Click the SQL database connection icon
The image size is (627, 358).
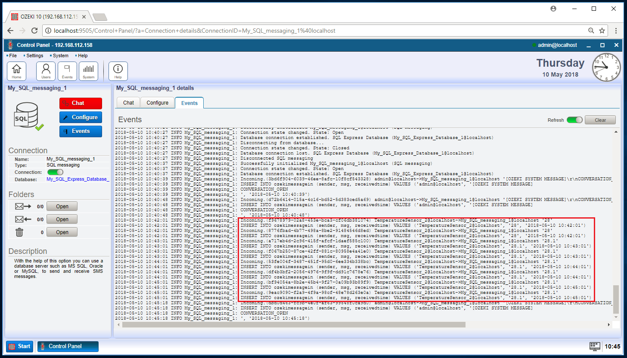pos(28,114)
